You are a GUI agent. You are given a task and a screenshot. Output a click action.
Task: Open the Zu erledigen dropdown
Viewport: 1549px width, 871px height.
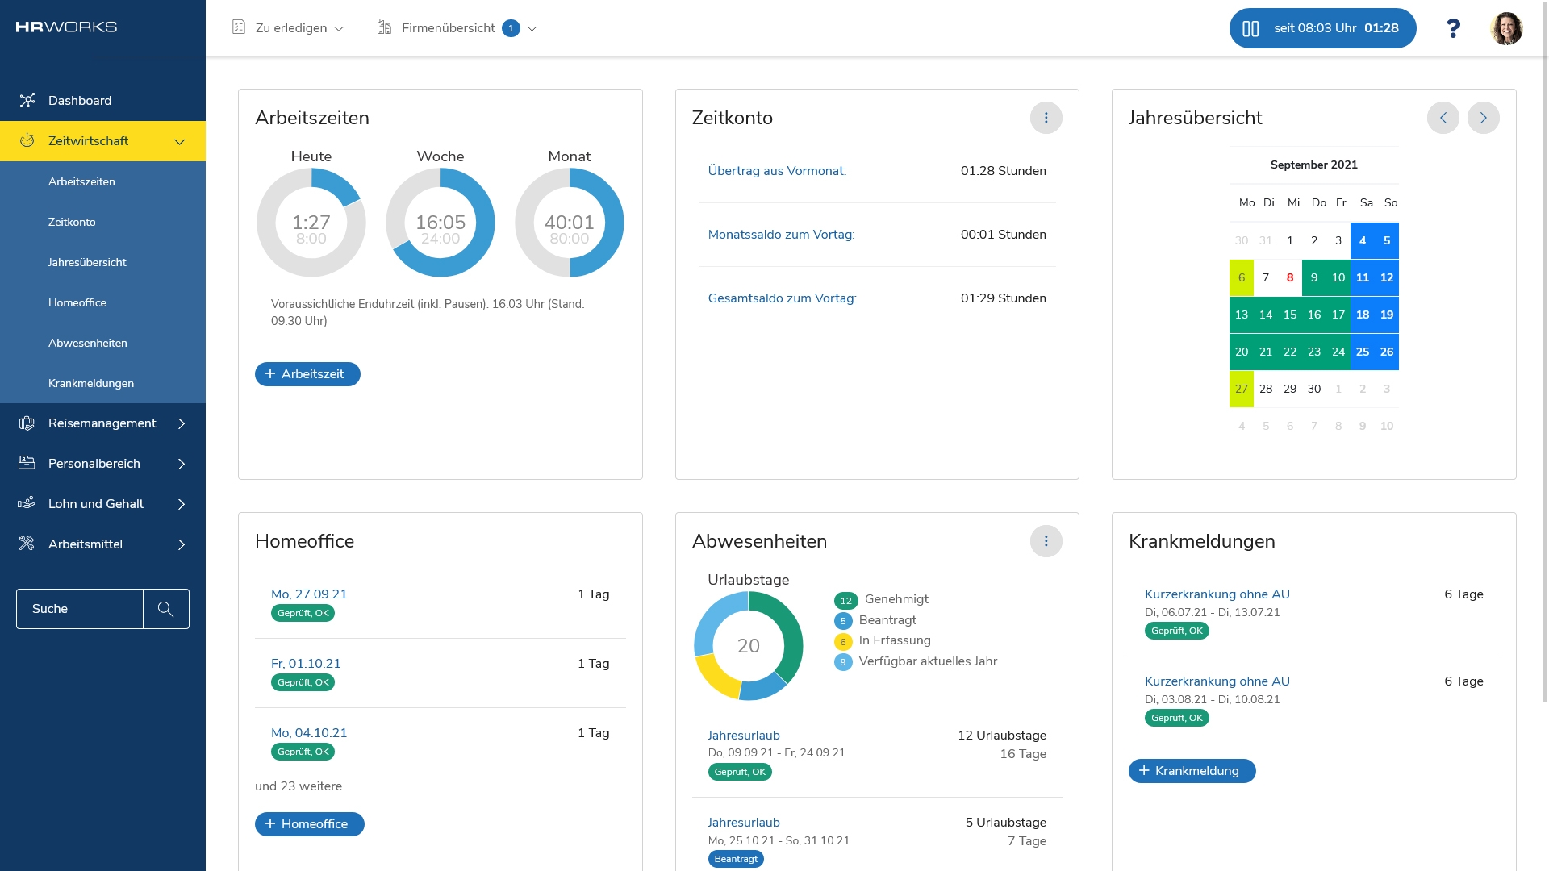(x=289, y=28)
